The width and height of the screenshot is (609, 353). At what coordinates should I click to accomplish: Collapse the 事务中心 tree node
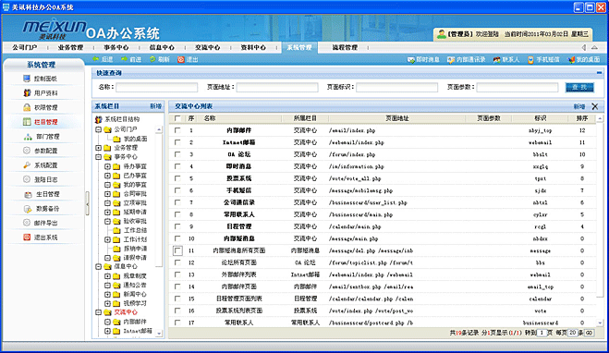pos(98,157)
